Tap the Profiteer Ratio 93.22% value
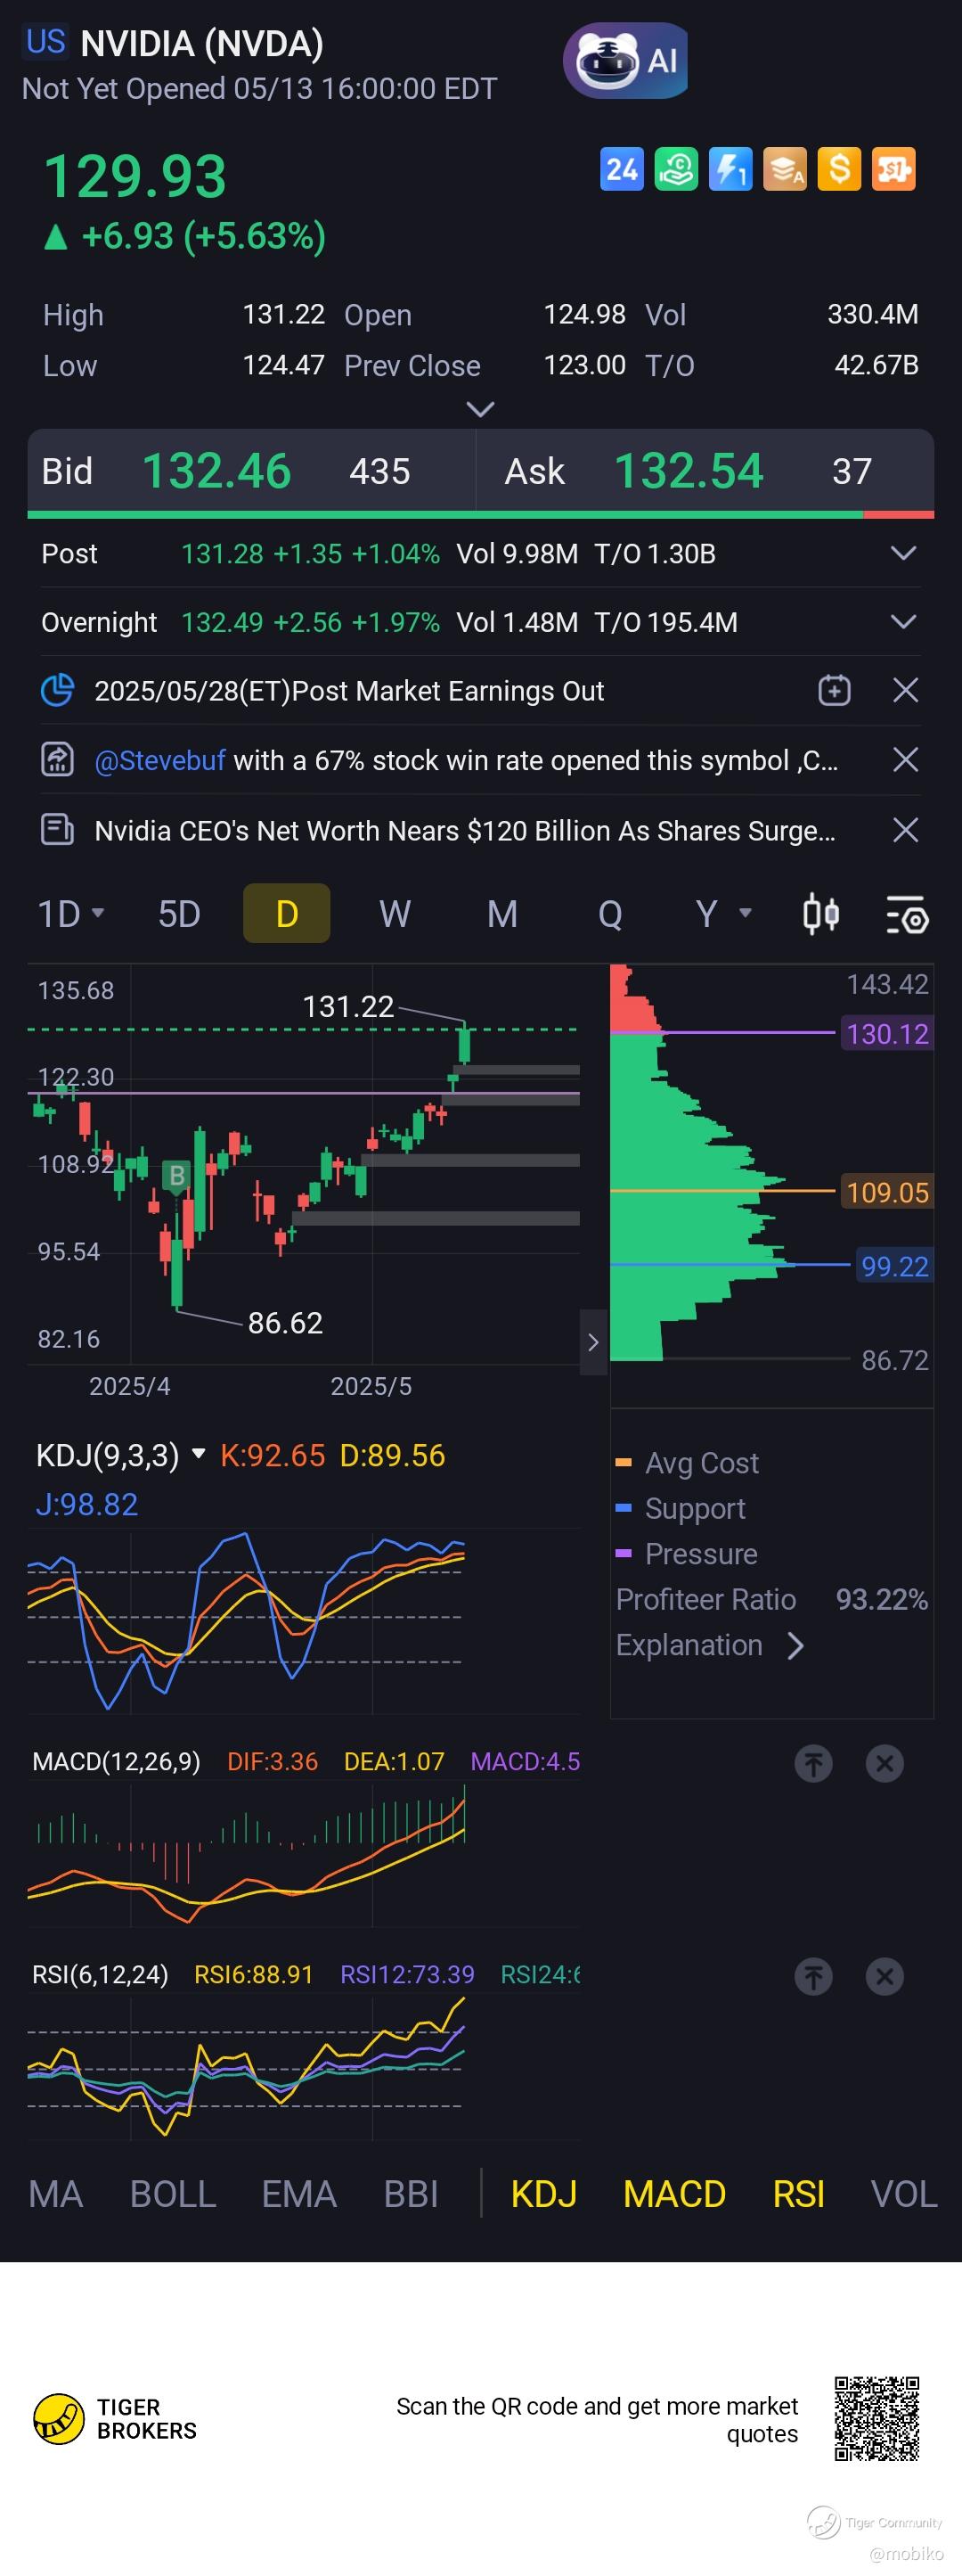The width and height of the screenshot is (962, 2576). [x=882, y=1599]
